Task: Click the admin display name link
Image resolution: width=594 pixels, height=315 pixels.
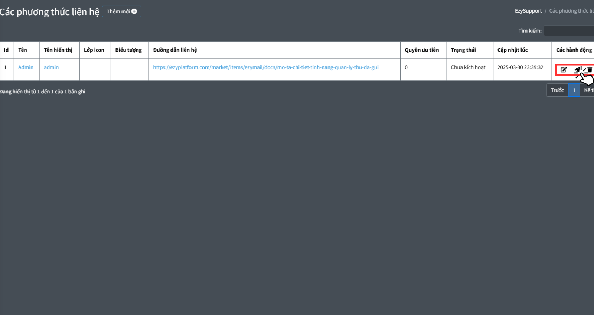Action: tap(51, 67)
